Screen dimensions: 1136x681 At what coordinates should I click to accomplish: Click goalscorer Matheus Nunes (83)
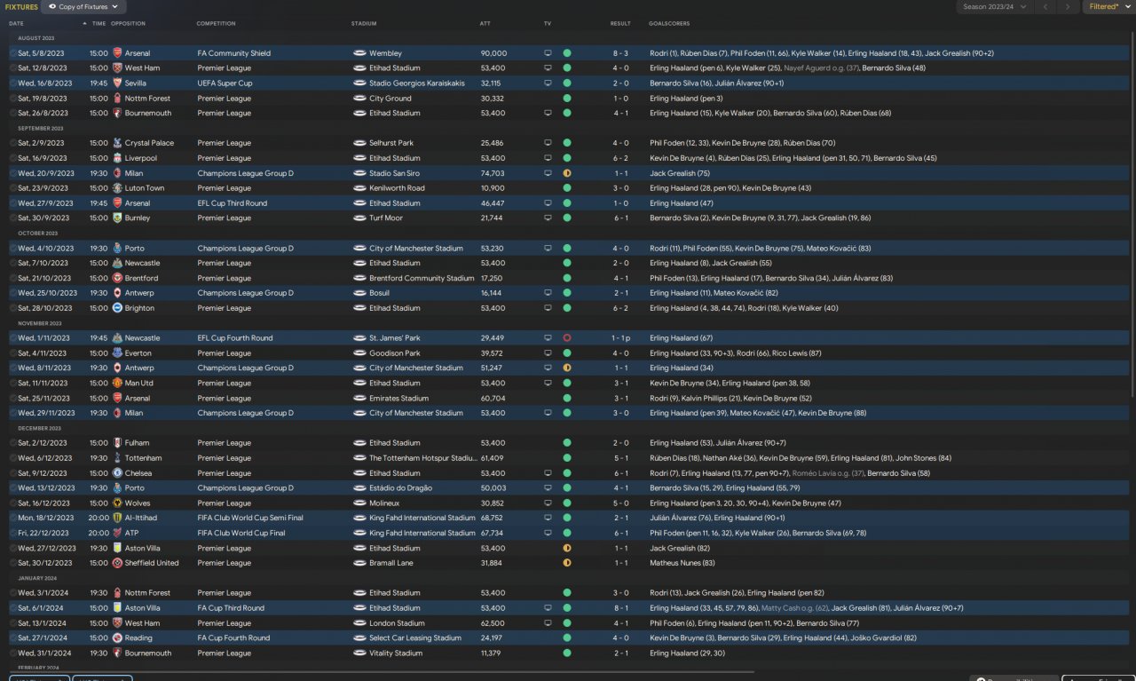[x=682, y=563]
